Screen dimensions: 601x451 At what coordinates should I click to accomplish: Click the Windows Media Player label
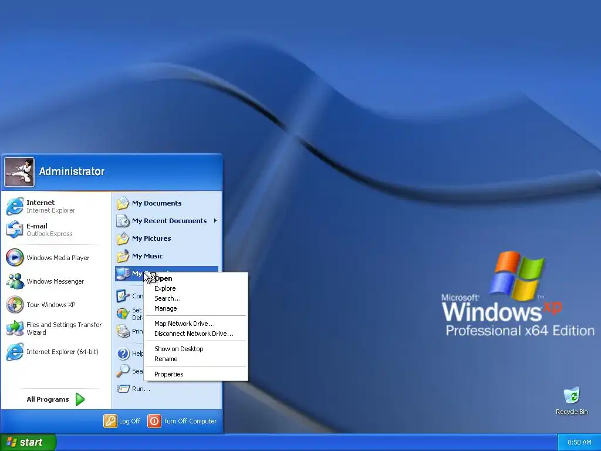[x=58, y=258]
